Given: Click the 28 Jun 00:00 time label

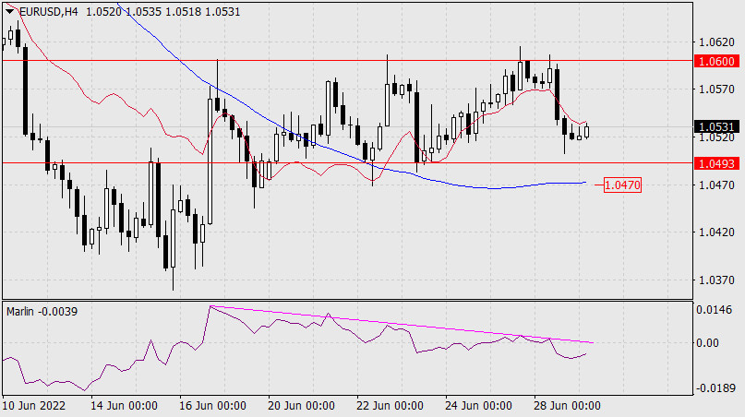Looking at the screenshot, I should pyautogui.click(x=568, y=406).
